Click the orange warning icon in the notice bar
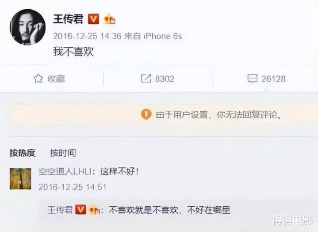This screenshot has width=318, height=232. [x=146, y=114]
